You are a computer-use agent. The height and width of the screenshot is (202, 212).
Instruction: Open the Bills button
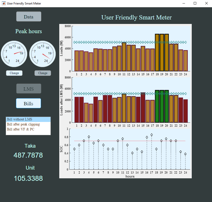click(28, 103)
